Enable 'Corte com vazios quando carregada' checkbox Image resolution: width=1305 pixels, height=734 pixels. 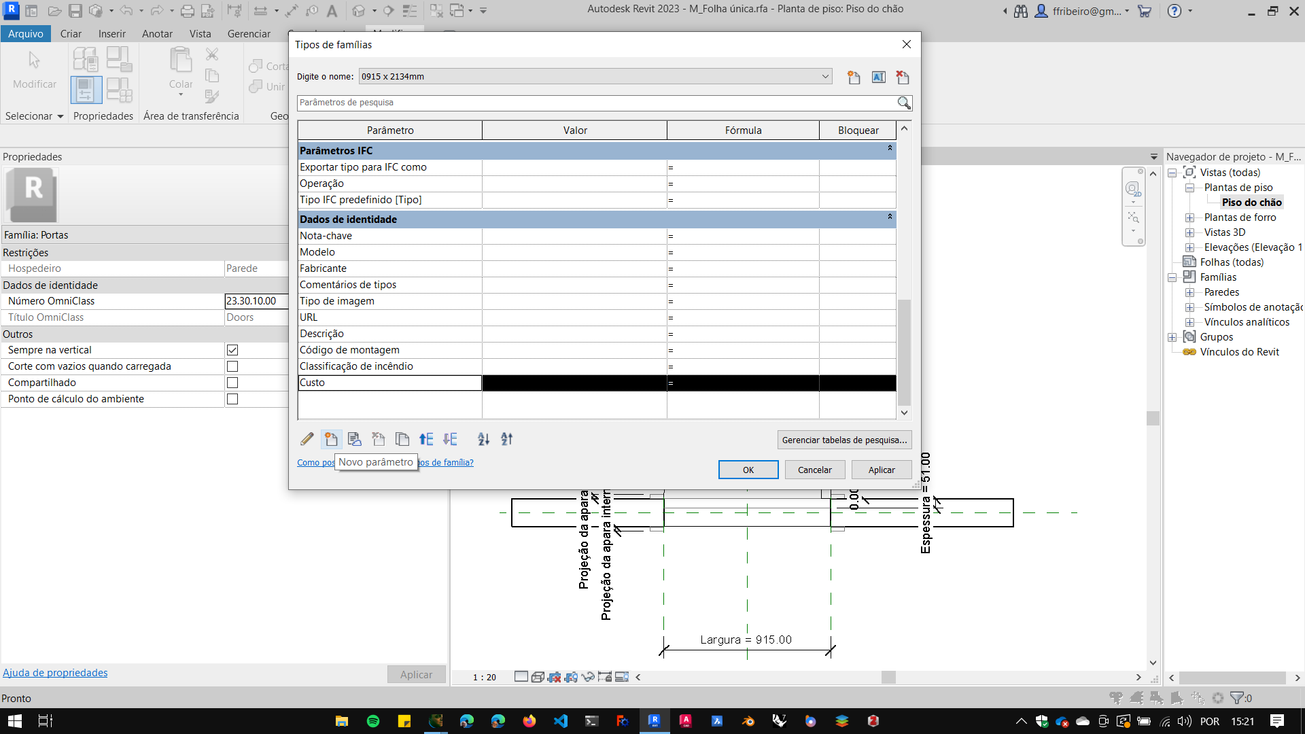click(x=232, y=366)
